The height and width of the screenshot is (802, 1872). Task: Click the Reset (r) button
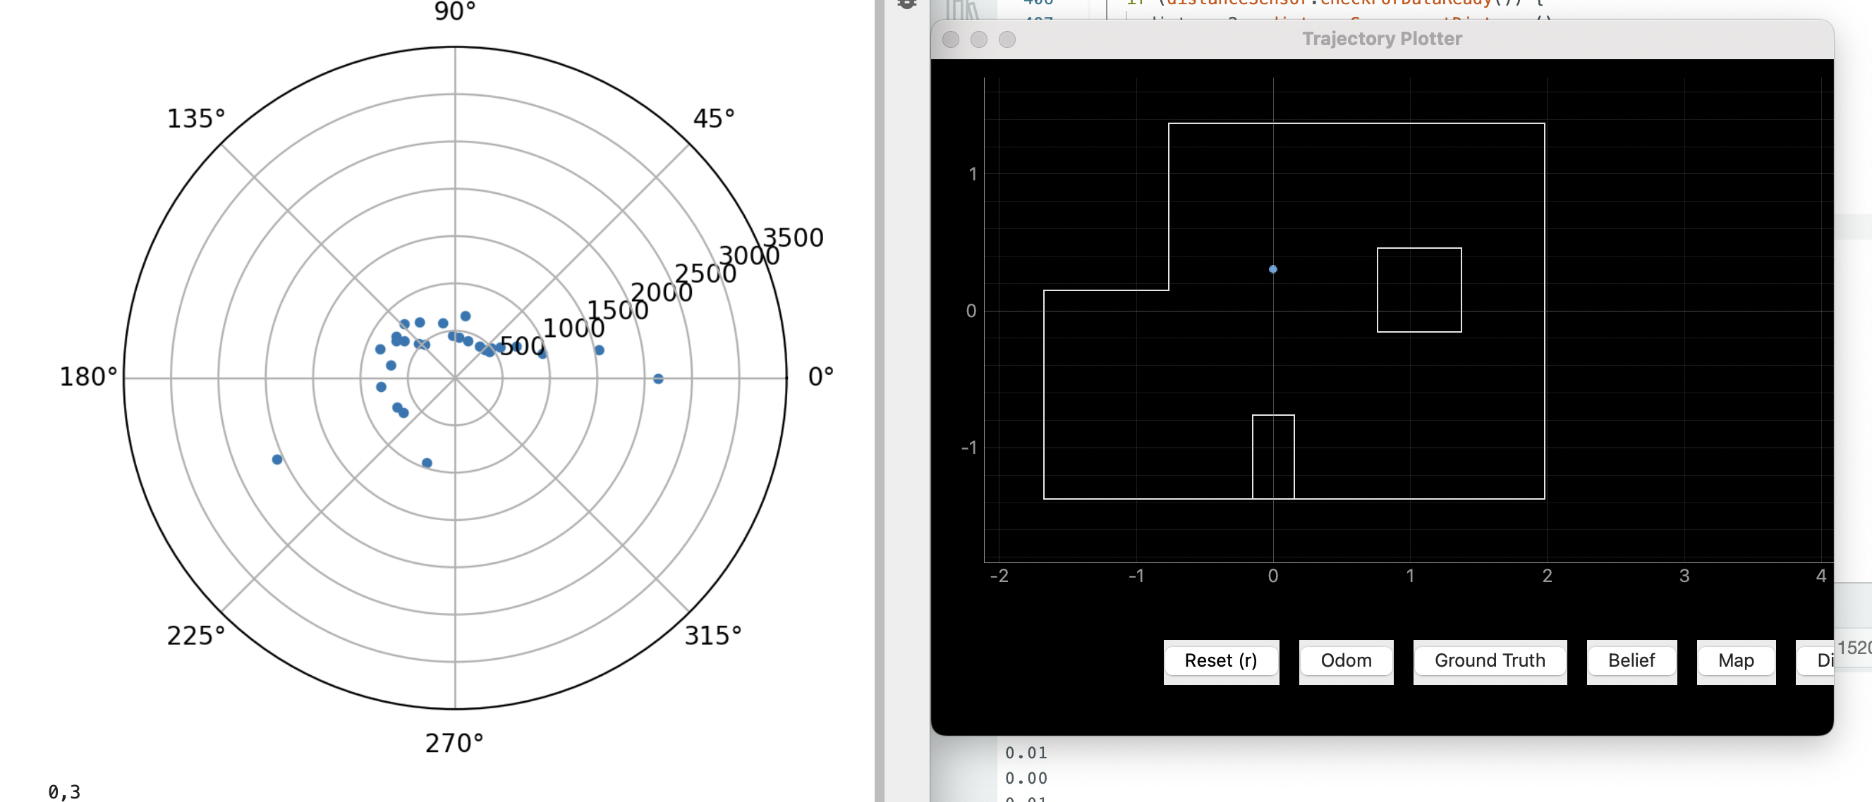1221,660
